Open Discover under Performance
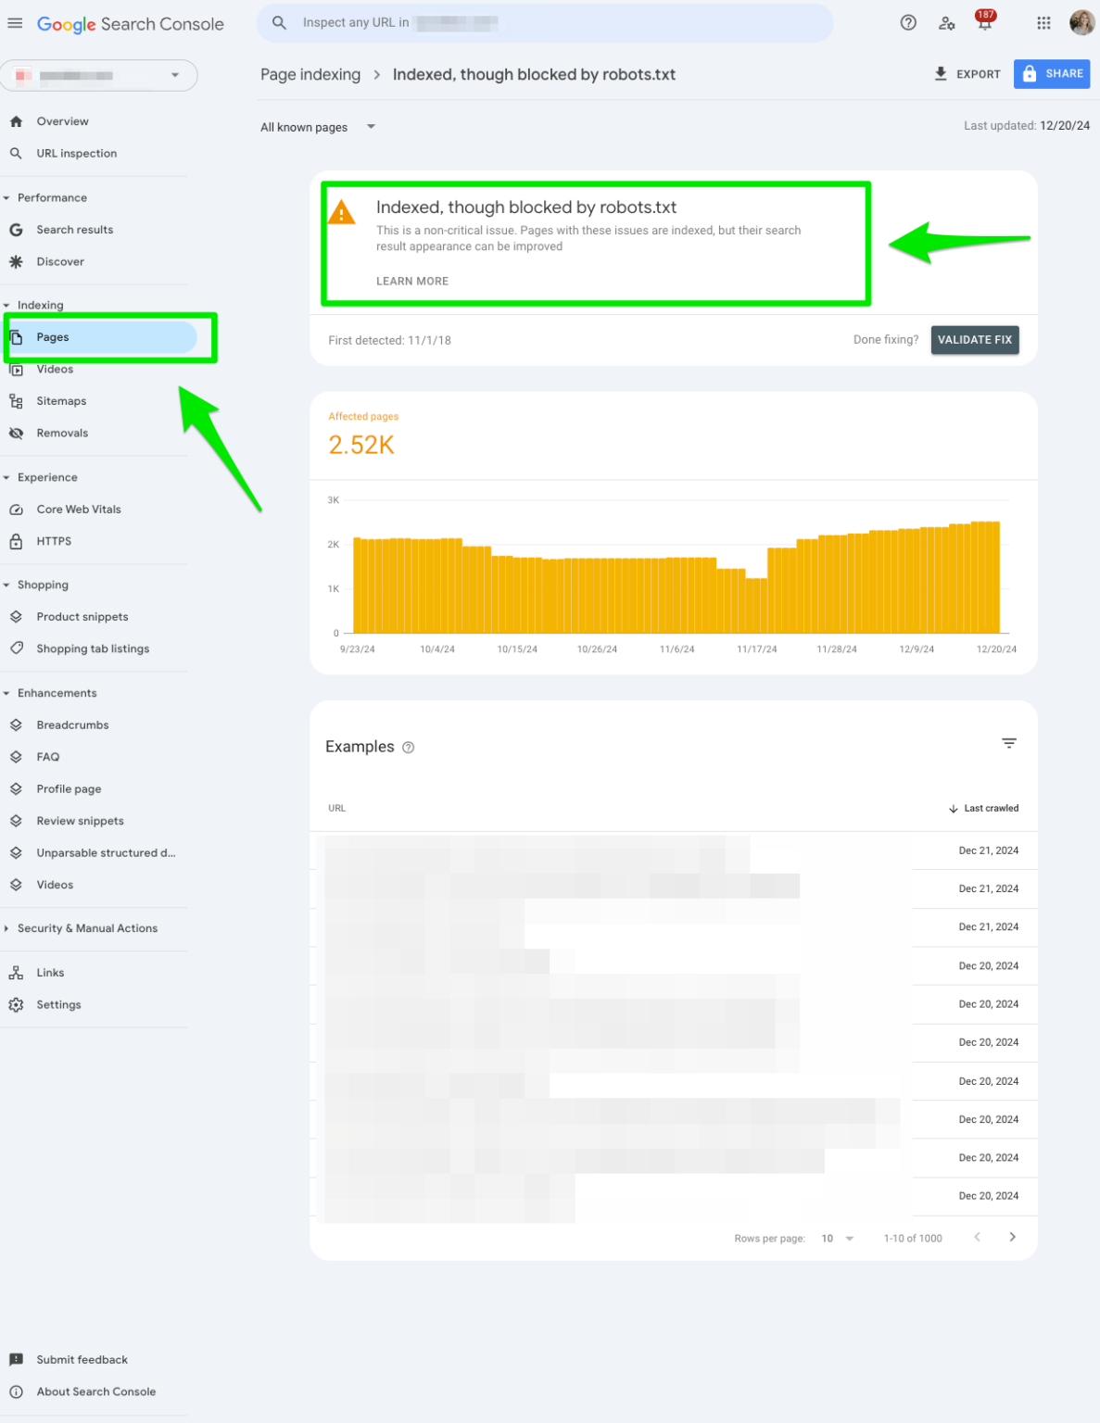This screenshot has width=1100, height=1423. [60, 261]
